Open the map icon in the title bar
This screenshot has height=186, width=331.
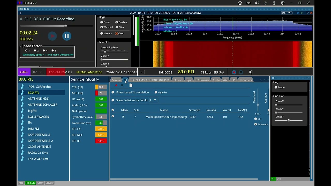click(257, 3)
